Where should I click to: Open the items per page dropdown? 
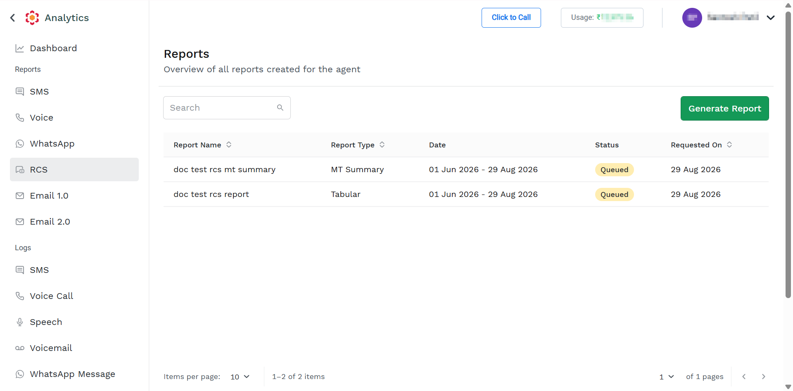tap(240, 377)
